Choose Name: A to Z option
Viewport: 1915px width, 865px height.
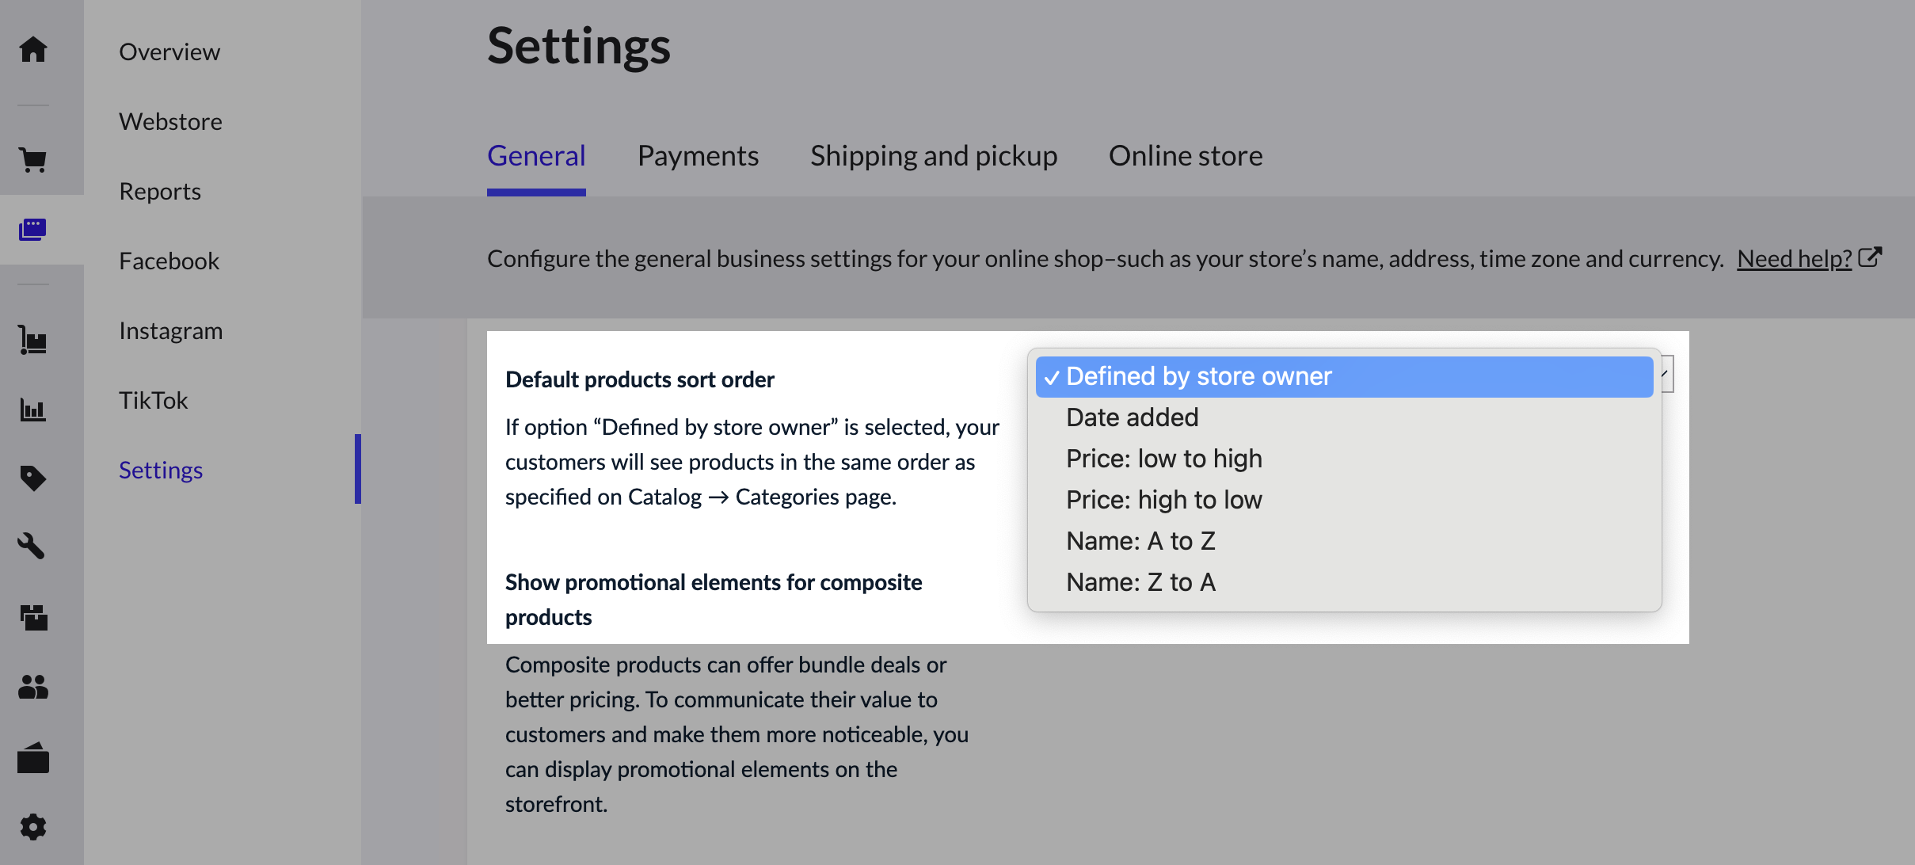[1344, 541]
